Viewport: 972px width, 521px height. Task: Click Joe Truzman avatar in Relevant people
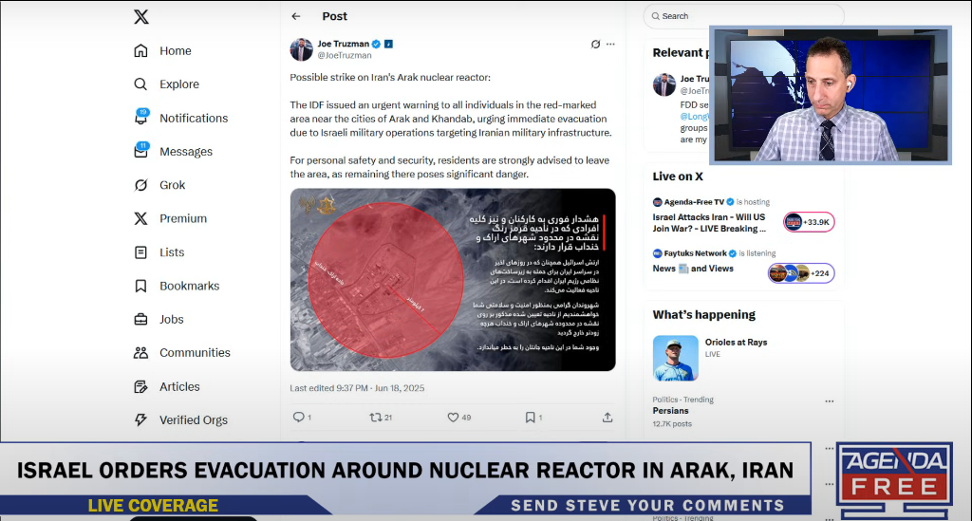tap(664, 84)
